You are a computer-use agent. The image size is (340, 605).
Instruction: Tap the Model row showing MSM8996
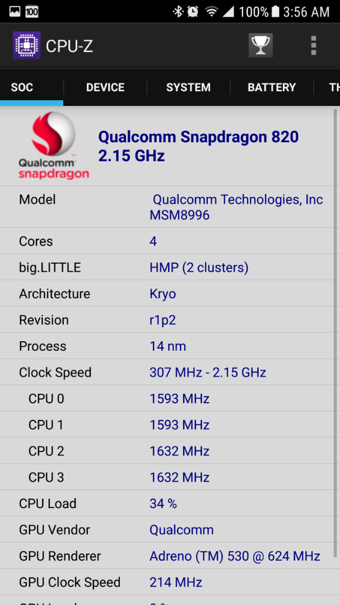[167, 207]
